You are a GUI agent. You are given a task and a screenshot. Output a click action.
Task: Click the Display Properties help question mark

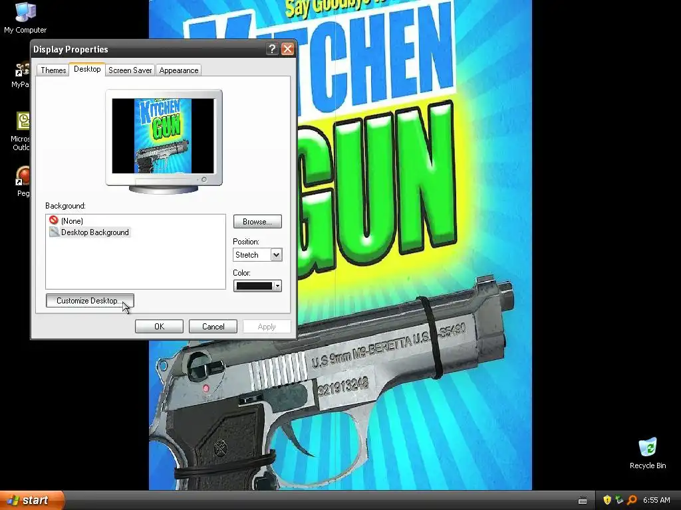272,49
